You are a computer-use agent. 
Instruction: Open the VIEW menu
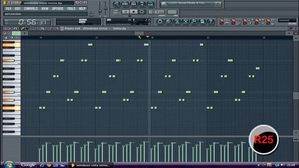point(45,8)
